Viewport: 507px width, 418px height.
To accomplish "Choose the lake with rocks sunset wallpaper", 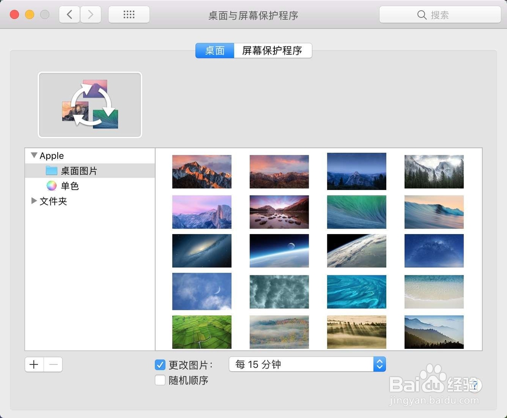I will [279, 212].
